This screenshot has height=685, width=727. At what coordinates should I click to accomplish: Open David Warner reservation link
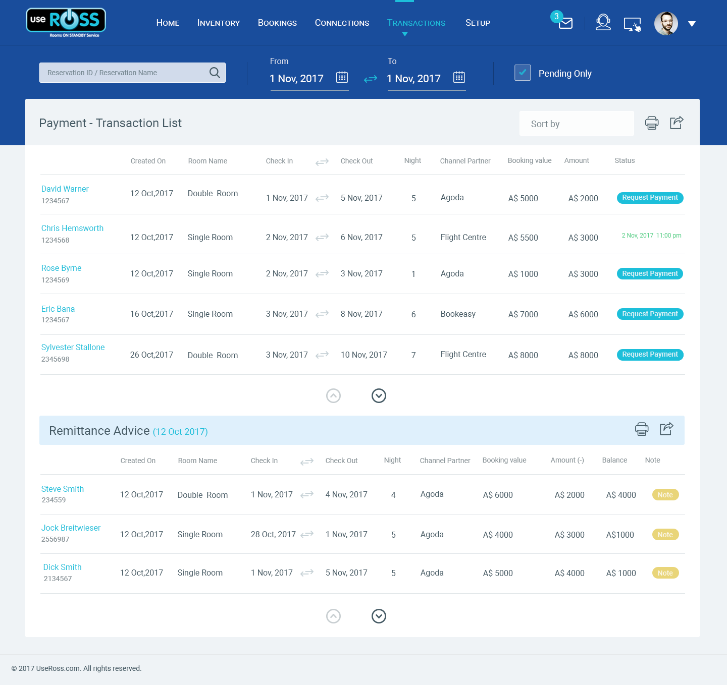pyautogui.click(x=65, y=189)
